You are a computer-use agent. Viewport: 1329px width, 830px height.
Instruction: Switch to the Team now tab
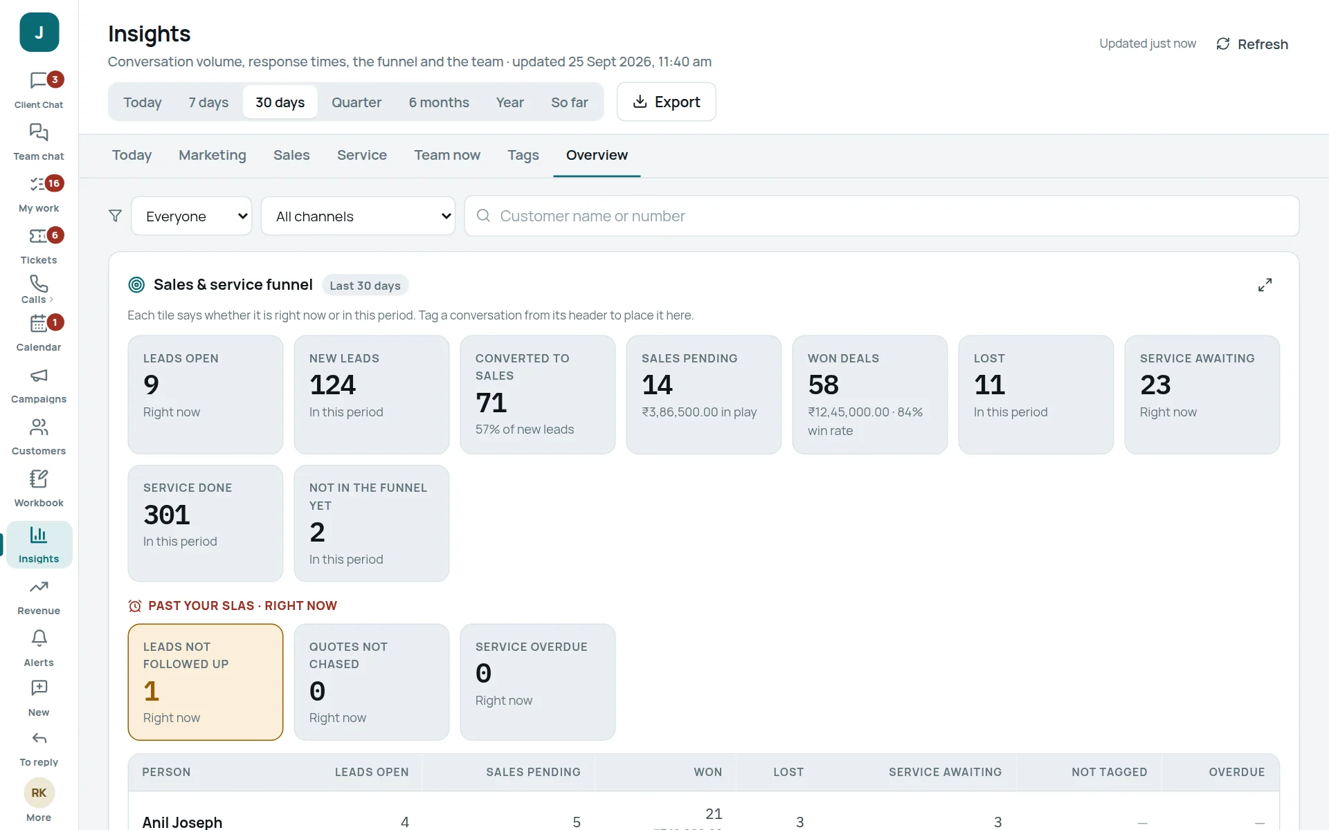pyautogui.click(x=447, y=155)
